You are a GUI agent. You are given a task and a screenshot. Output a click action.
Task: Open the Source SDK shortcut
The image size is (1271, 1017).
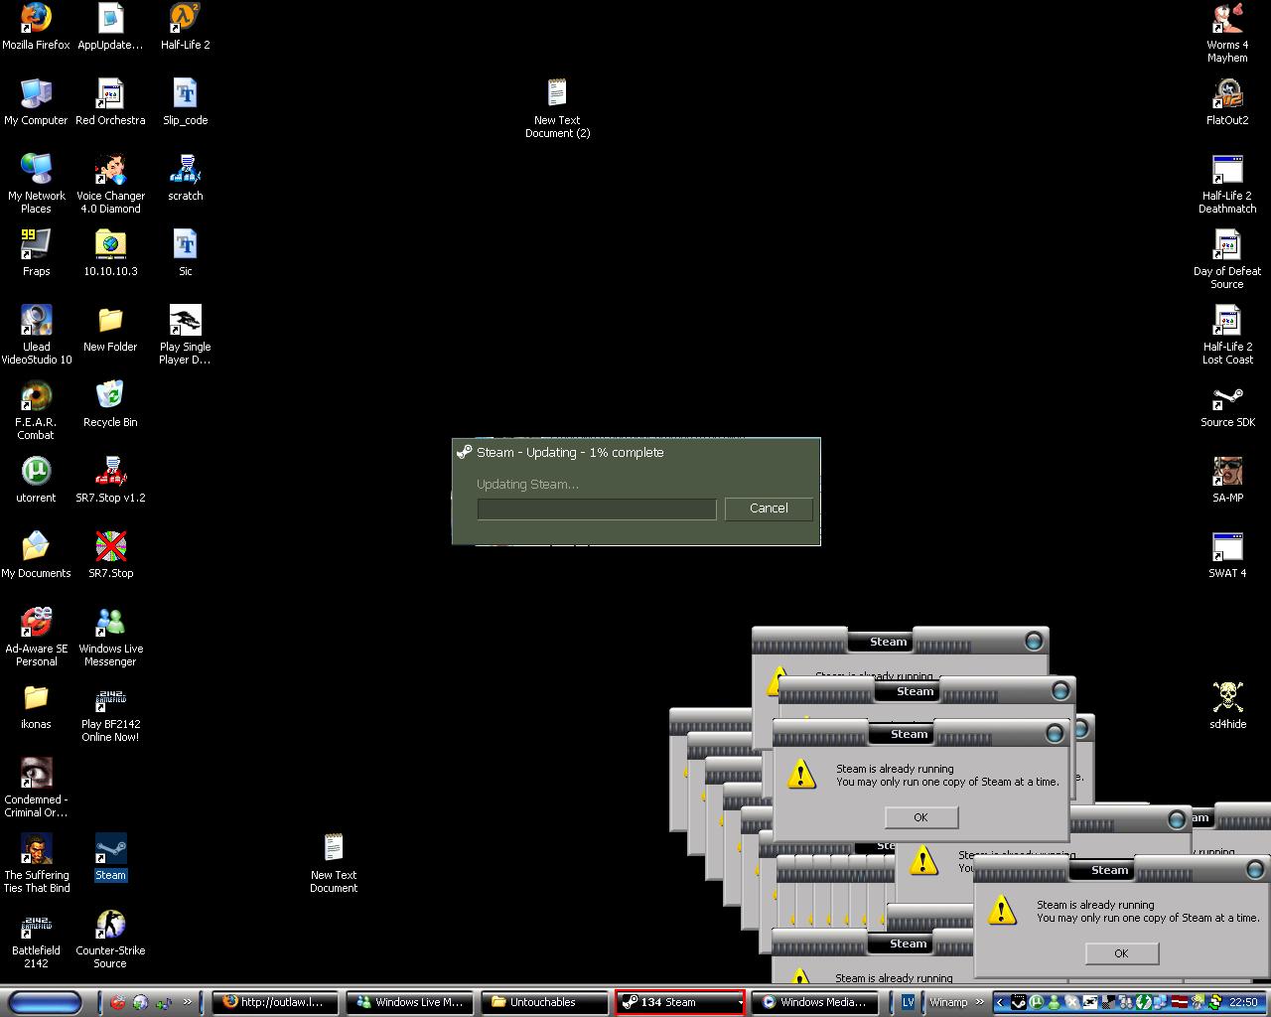pyautogui.click(x=1227, y=397)
